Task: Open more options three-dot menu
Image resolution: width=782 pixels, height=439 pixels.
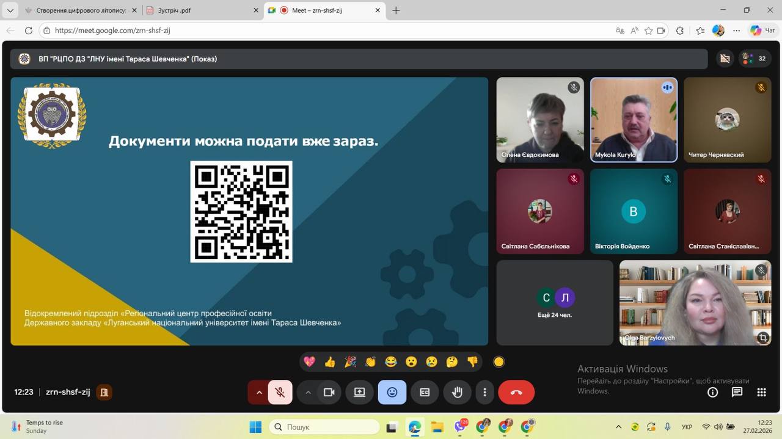Action: click(484, 392)
